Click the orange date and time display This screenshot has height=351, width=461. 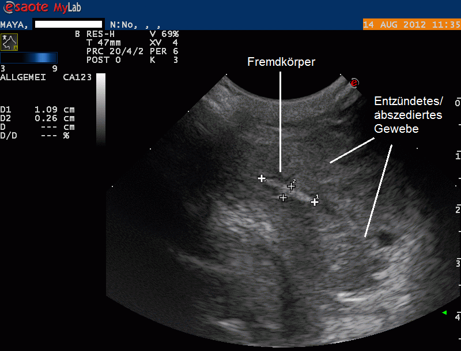pyautogui.click(x=411, y=24)
